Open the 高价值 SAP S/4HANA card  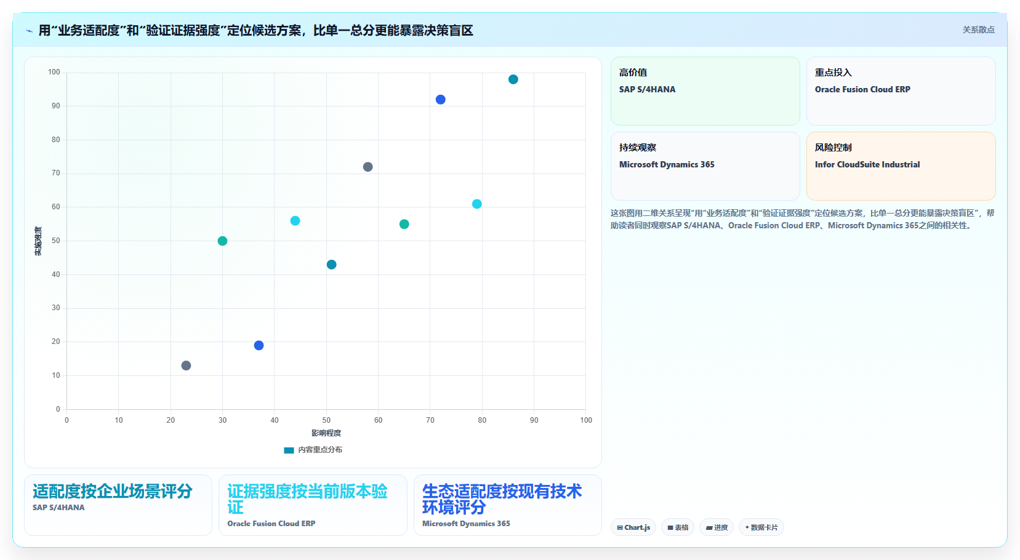705,91
